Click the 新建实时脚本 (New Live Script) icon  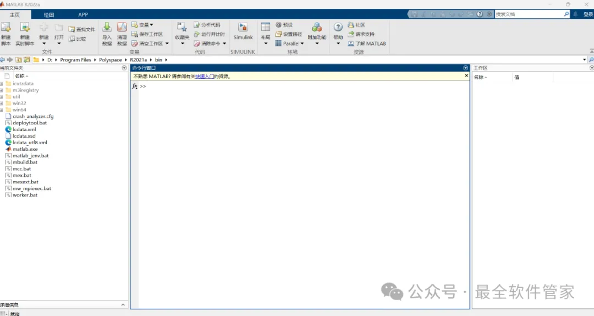click(25, 28)
